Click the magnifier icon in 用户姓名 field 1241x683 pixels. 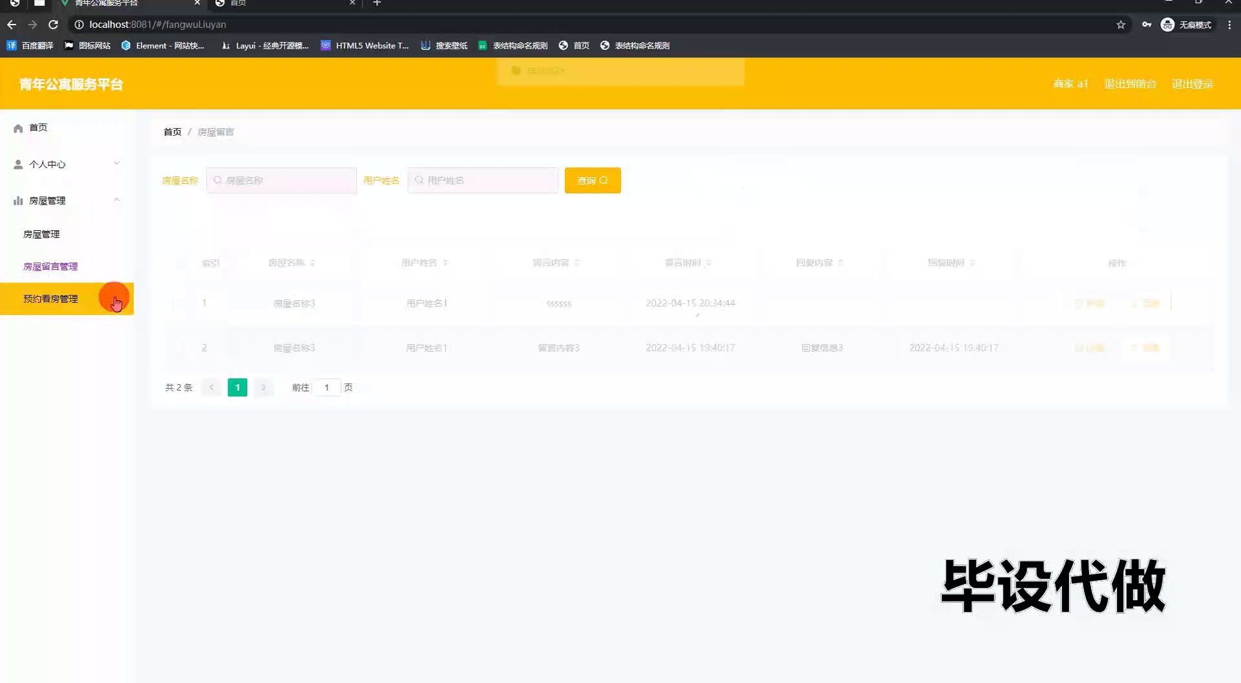point(419,180)
